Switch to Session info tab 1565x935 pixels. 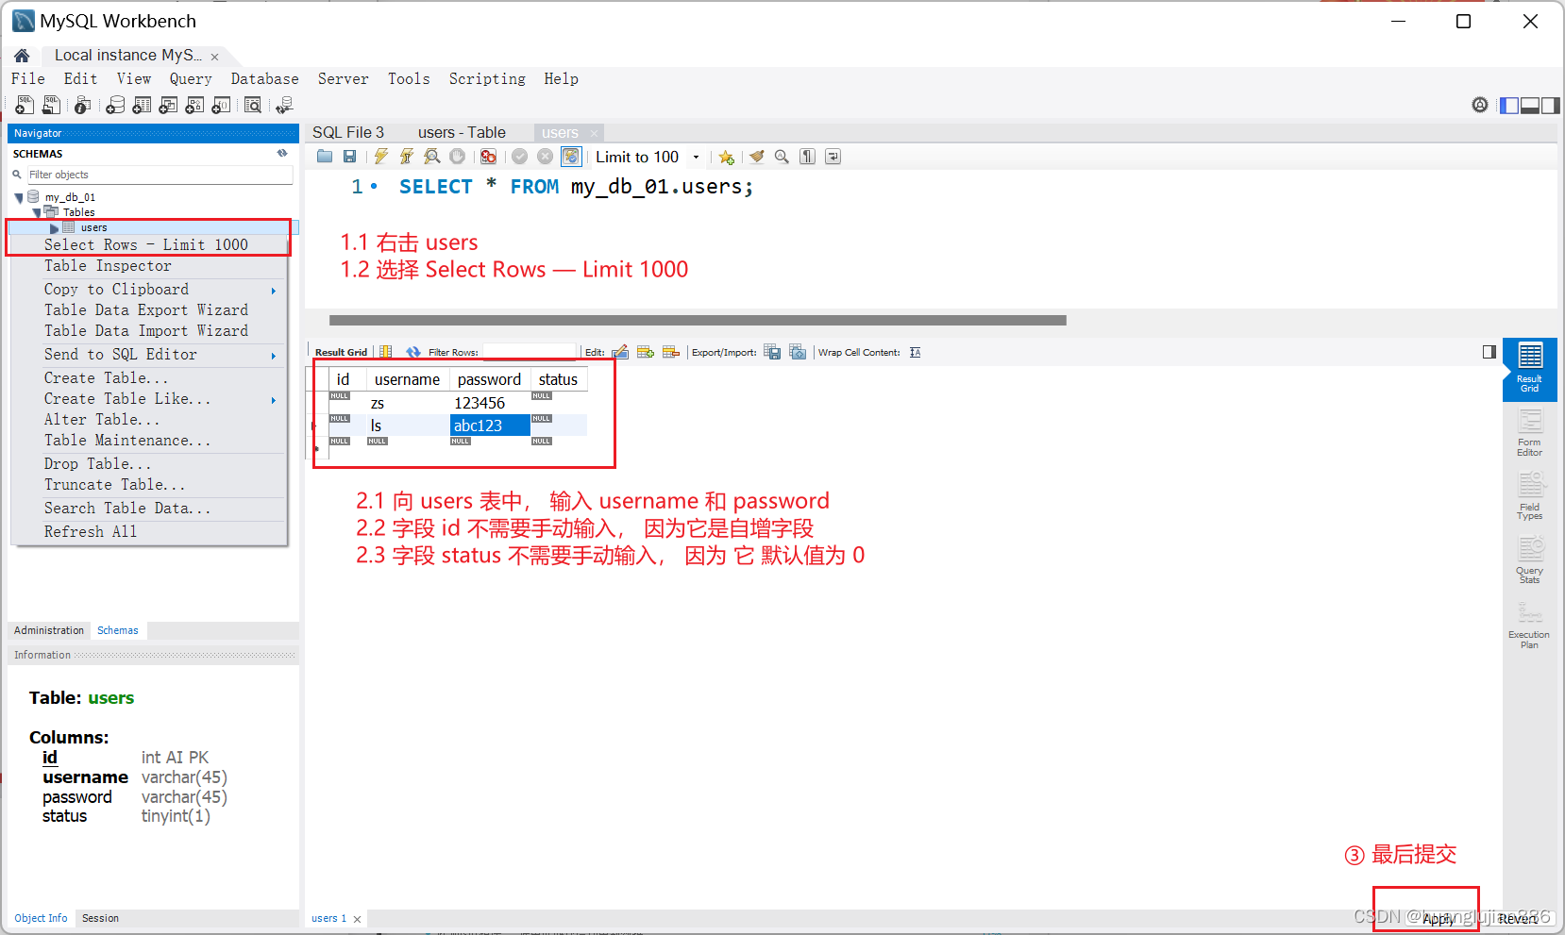pos(100,918)
